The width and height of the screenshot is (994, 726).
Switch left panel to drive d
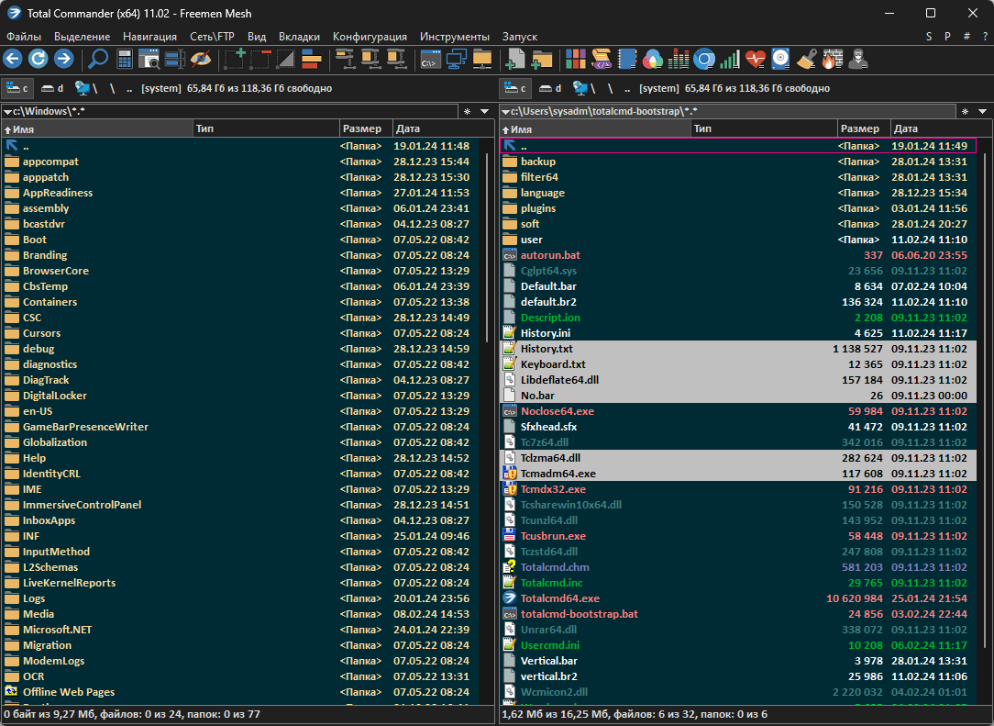pyautogui.click(x=52, y=88)
